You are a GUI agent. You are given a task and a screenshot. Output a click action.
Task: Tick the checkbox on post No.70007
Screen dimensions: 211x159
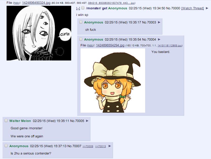(6, 146)
